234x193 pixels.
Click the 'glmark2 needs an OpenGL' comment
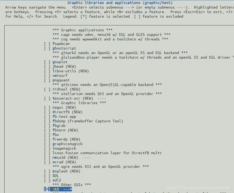click(x=120, y=53)
